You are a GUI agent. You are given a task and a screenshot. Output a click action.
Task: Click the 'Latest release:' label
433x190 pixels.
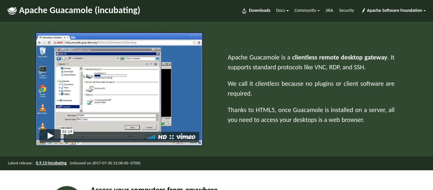(20, 163)
